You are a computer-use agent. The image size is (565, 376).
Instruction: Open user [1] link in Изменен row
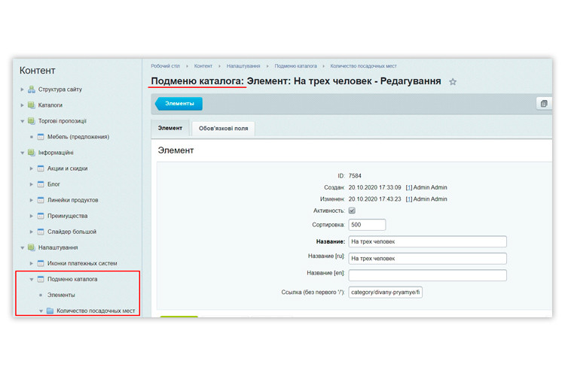[409, 199]
